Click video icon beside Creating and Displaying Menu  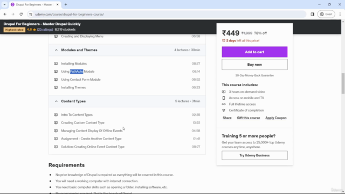pos(56,36)
